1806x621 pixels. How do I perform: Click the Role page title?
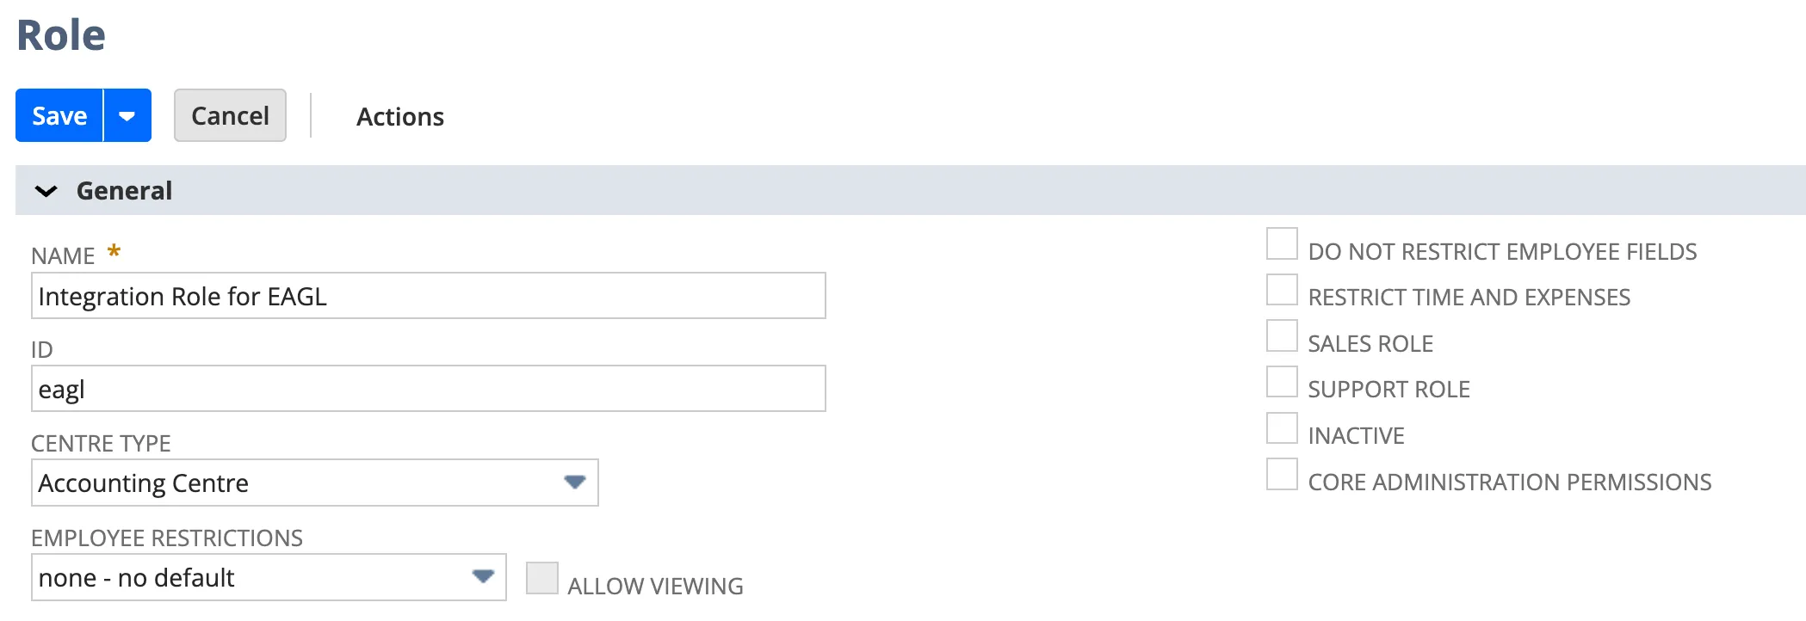(61, 35)
